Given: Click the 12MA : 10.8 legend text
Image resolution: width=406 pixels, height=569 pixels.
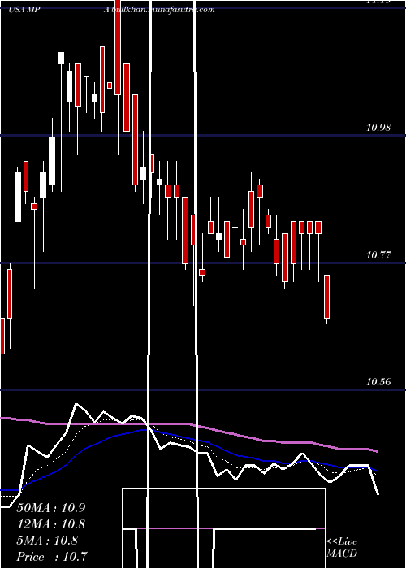Looking at the screenshot, I should (51, 524).
